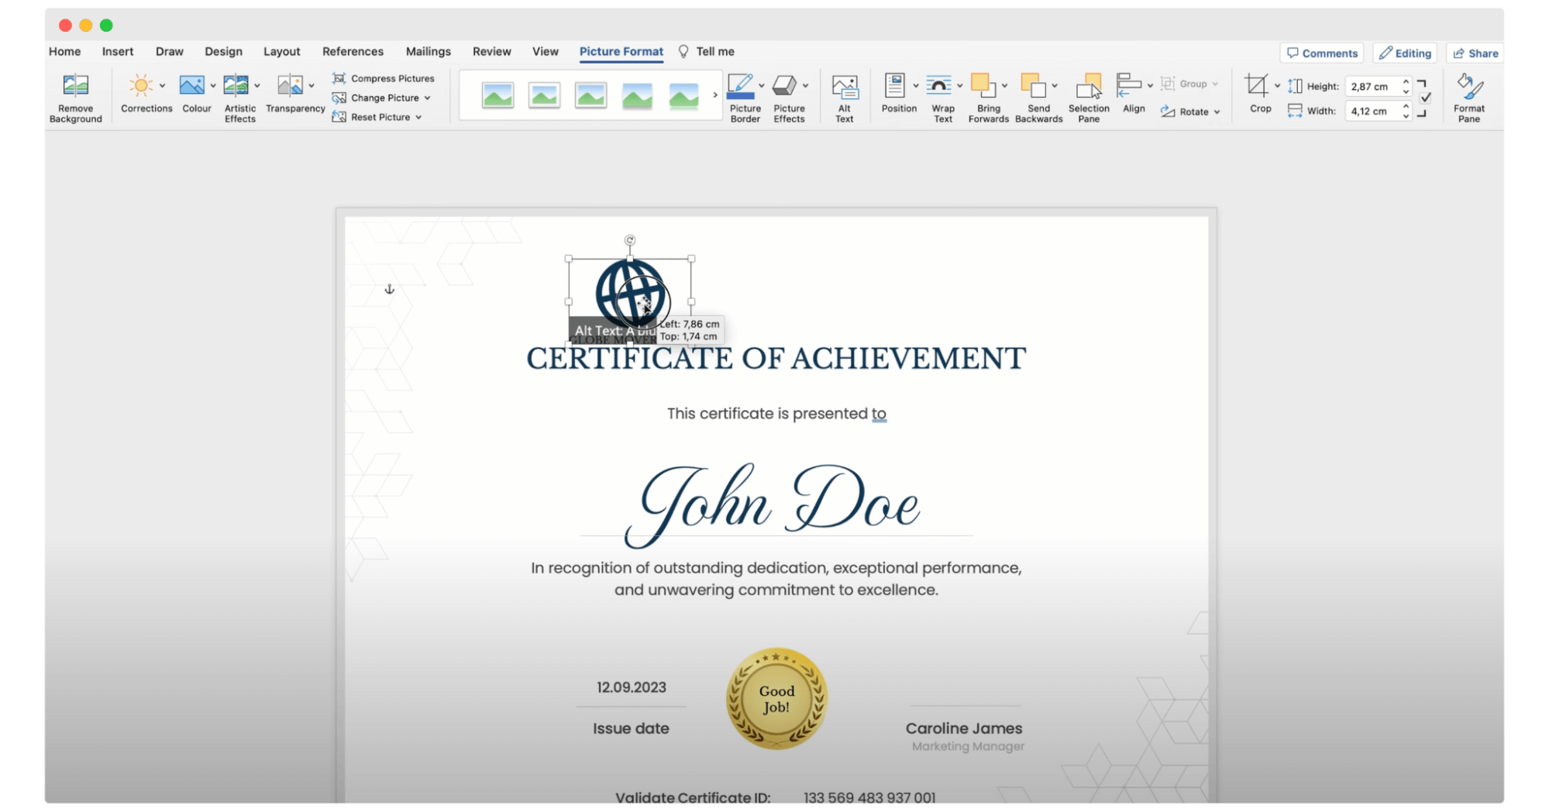Increase the Height stepper value
The height and width of the screenshot is (812, 1549).
coord(1406,81)
